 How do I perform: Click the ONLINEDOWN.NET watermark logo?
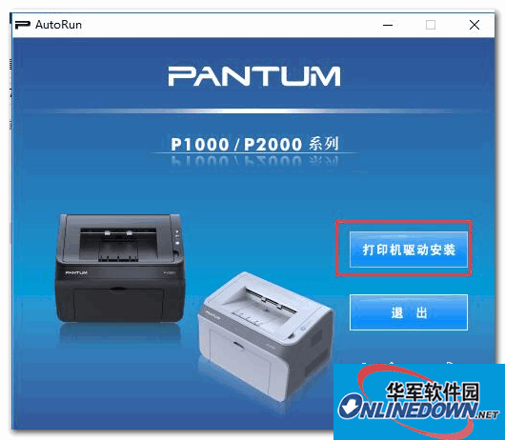point(418,409)
